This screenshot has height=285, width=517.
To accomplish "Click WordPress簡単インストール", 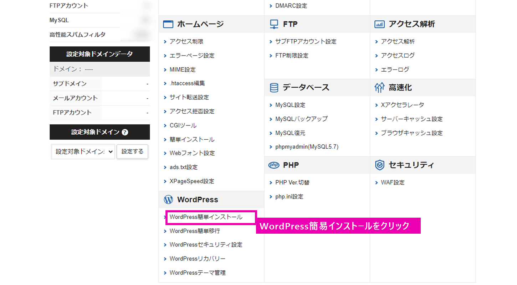I will [x=206, y=217].
